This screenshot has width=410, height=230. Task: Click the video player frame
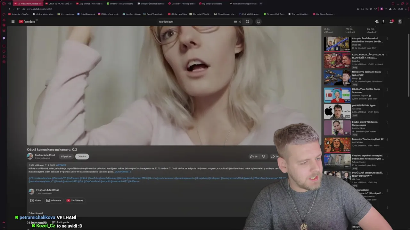(174, 86)
